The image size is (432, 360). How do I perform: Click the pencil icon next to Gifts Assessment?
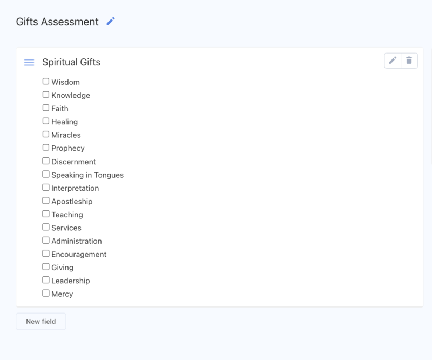tap(111, 22)
